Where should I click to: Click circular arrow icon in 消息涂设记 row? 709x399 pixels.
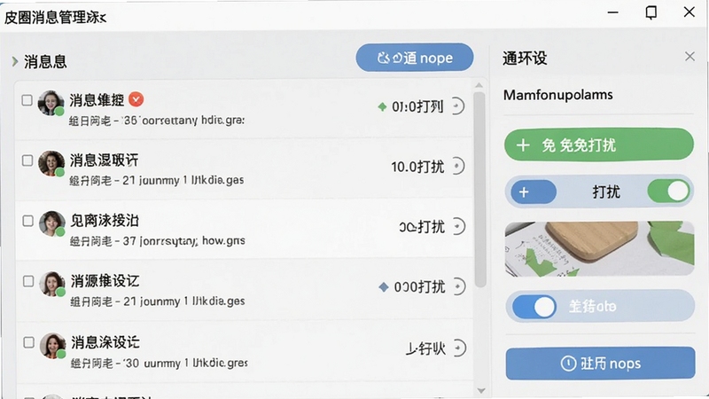459,348
